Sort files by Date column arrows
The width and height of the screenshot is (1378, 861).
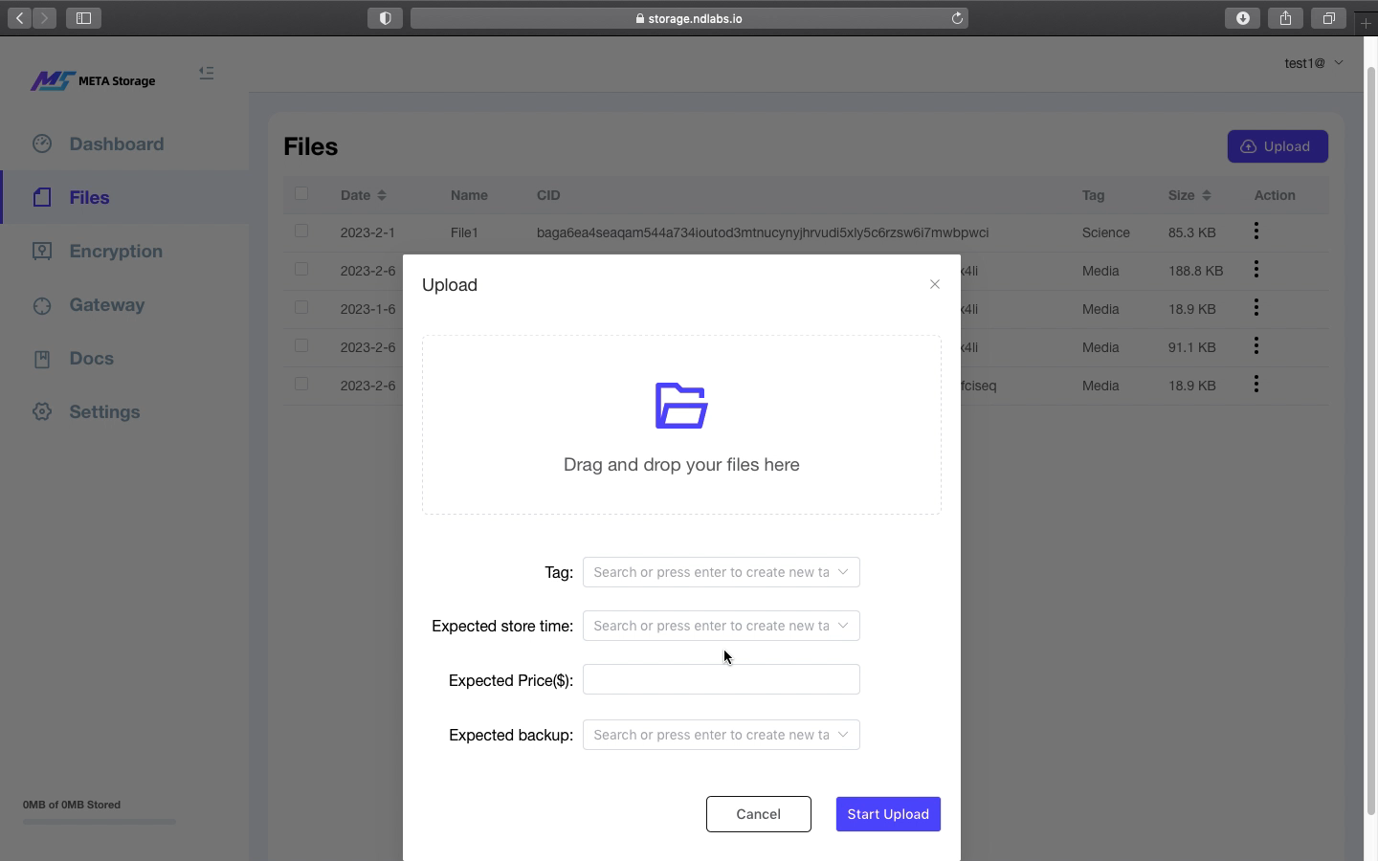tap(382, 195)
